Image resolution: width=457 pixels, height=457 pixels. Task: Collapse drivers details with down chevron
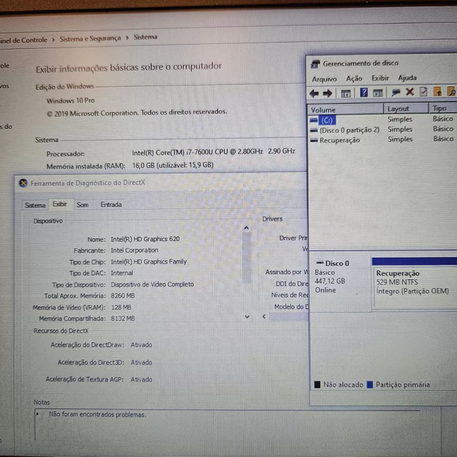(x=247, y=316)
